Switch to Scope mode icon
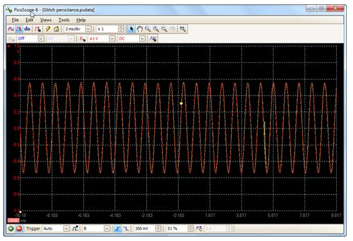 [11, 29]
